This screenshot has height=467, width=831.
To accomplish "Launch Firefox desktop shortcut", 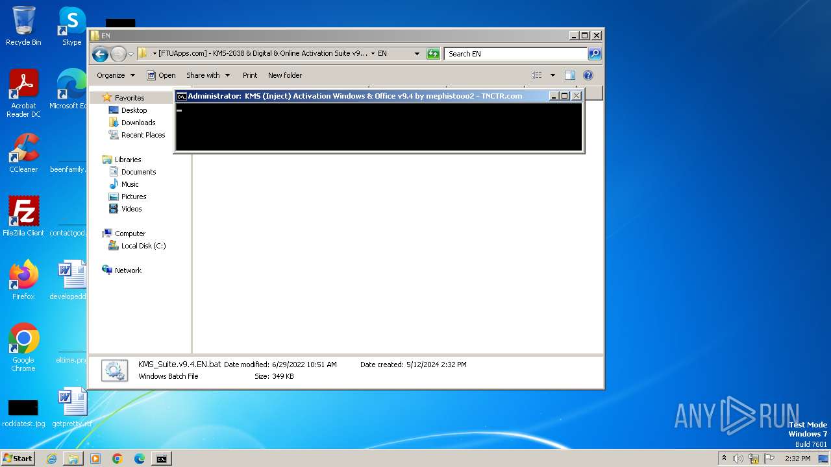I will [23, 280].
